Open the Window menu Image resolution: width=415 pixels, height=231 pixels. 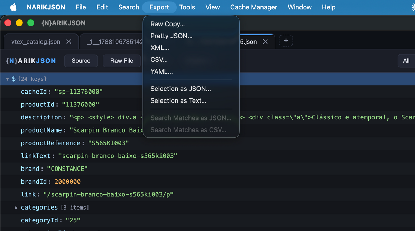pos(299,7)
